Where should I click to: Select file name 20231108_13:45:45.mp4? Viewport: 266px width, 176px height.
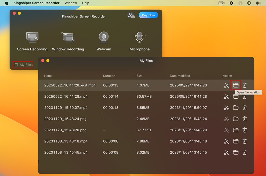point(66,152)
